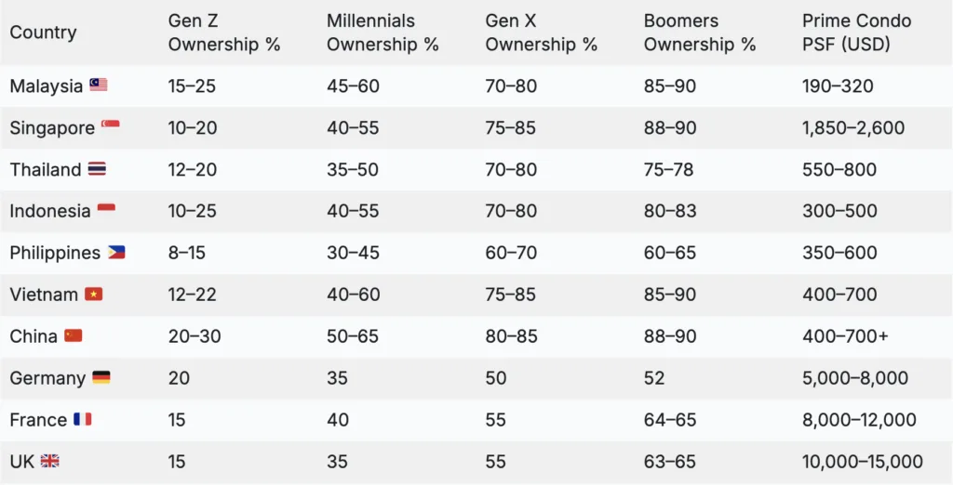Screen dimensions: 953x485
Task: Click the Thailand flag icon
Action: [98, 169]
